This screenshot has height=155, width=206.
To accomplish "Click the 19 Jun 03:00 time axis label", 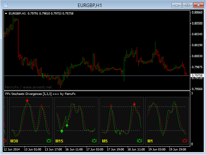I will click(x=157, y=150).
